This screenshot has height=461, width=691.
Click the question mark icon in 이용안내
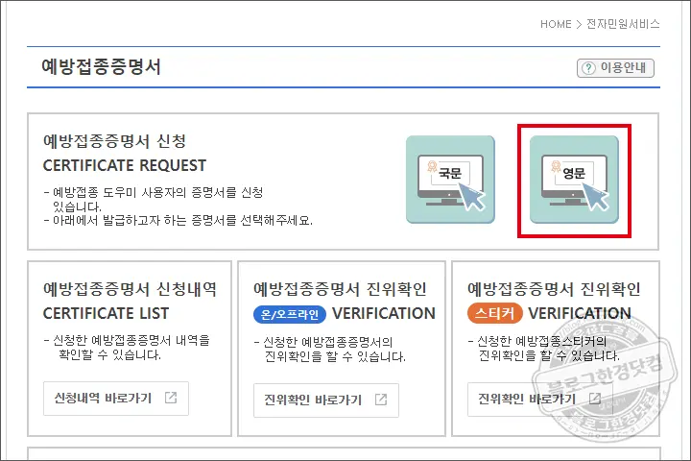588,68
